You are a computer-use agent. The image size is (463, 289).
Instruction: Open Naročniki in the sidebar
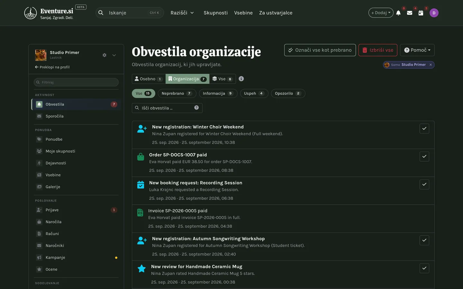point(76,246)
